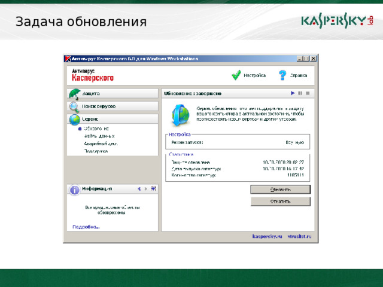Select Обновление in the Сервис list

click(96, 129)
